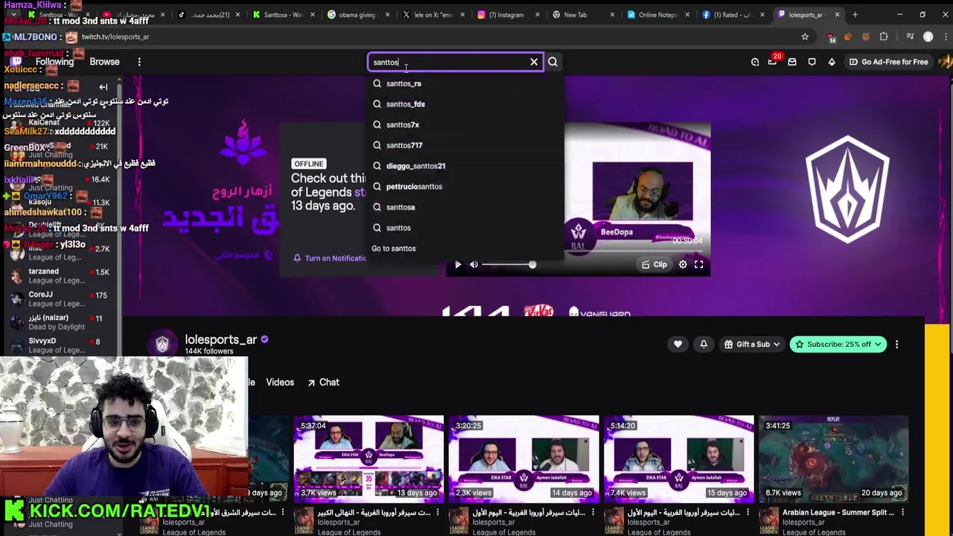Mute the video player volume icon
The height and width of the screenshot is (536, 953).
(x=474, y=264)
